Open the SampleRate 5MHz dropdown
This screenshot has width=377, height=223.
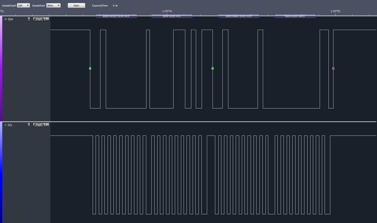[x=53, y=5]
